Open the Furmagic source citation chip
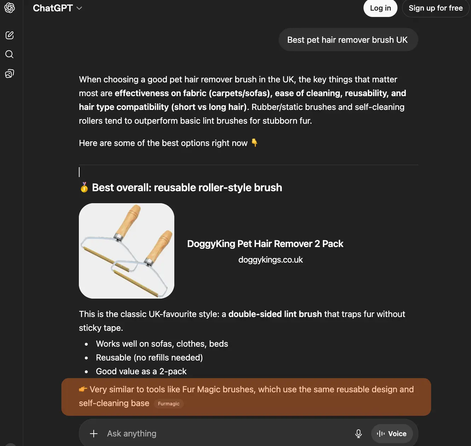Image resolution: width=471 pixels, height=446 pixels. coord(169,404)
